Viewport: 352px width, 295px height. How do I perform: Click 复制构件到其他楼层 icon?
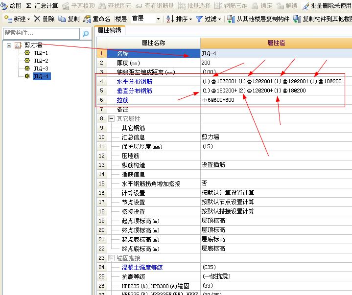[x=297, y=19]
